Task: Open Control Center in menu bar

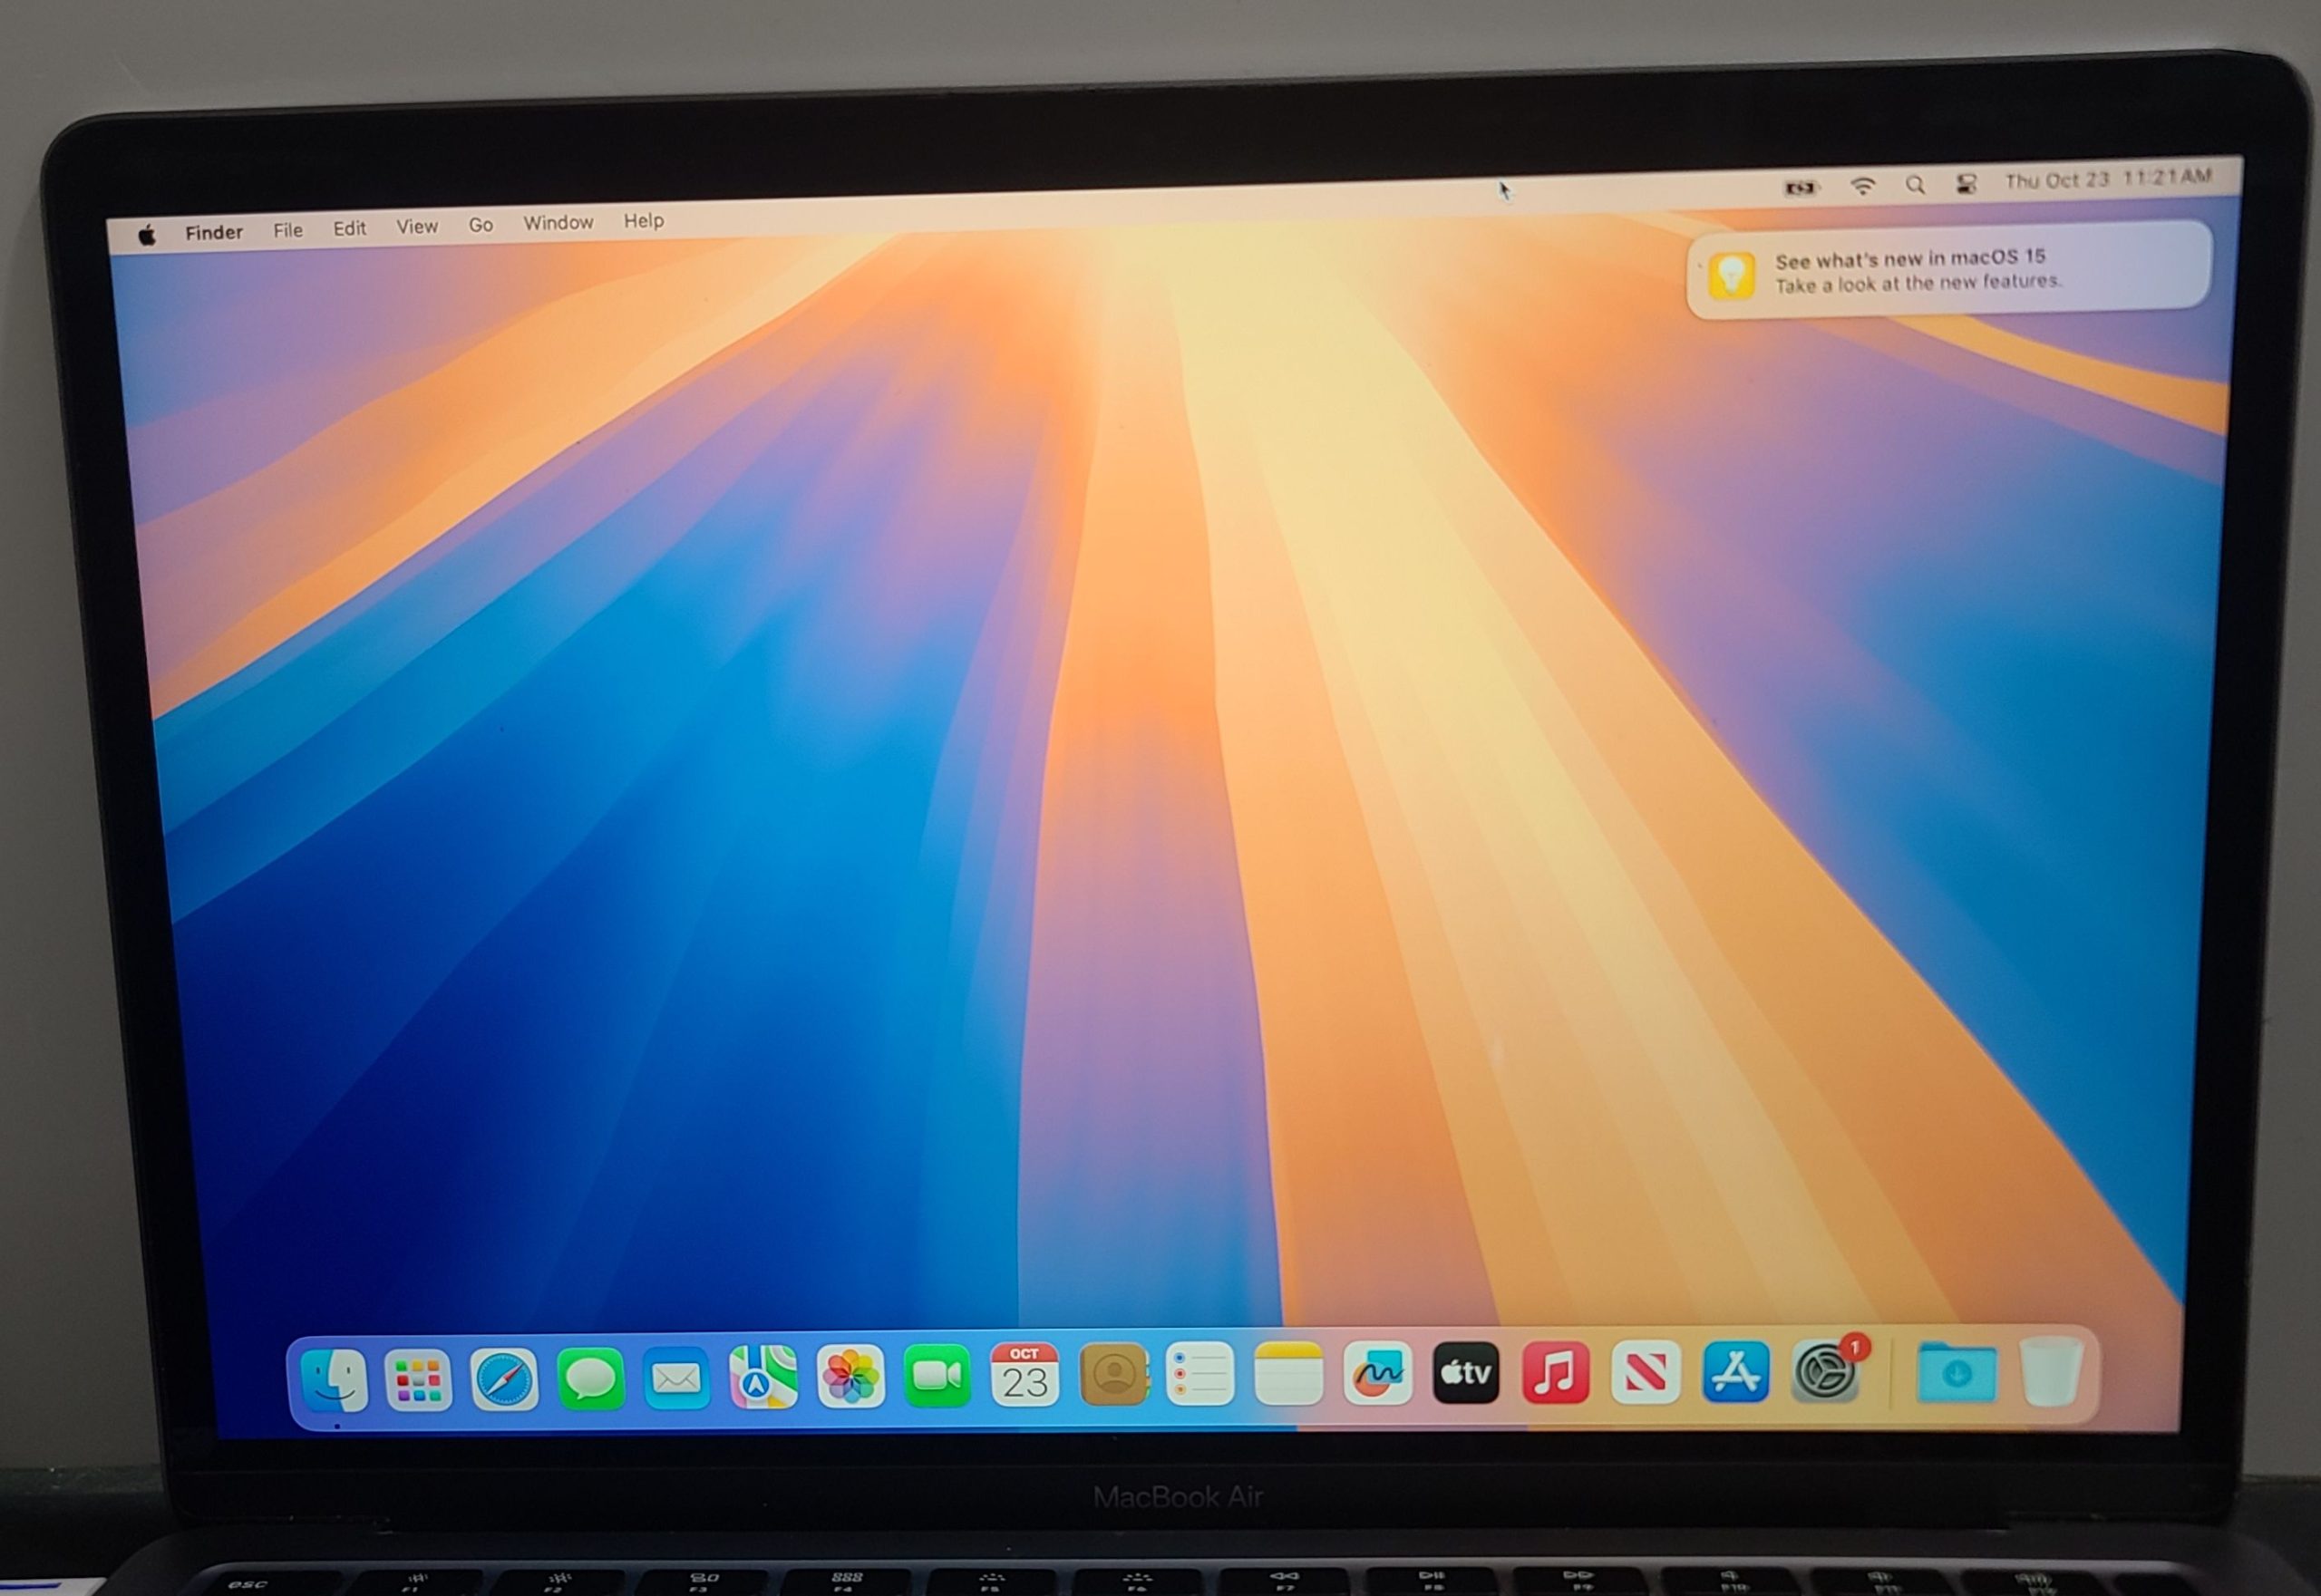Action: (1966, 184)
